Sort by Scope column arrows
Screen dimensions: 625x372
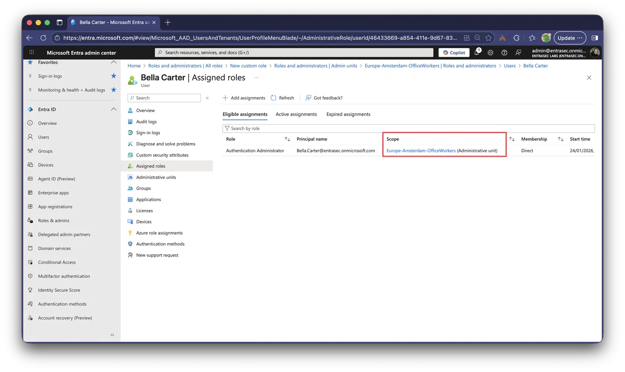pyautogui.click(x=512, y=139)
